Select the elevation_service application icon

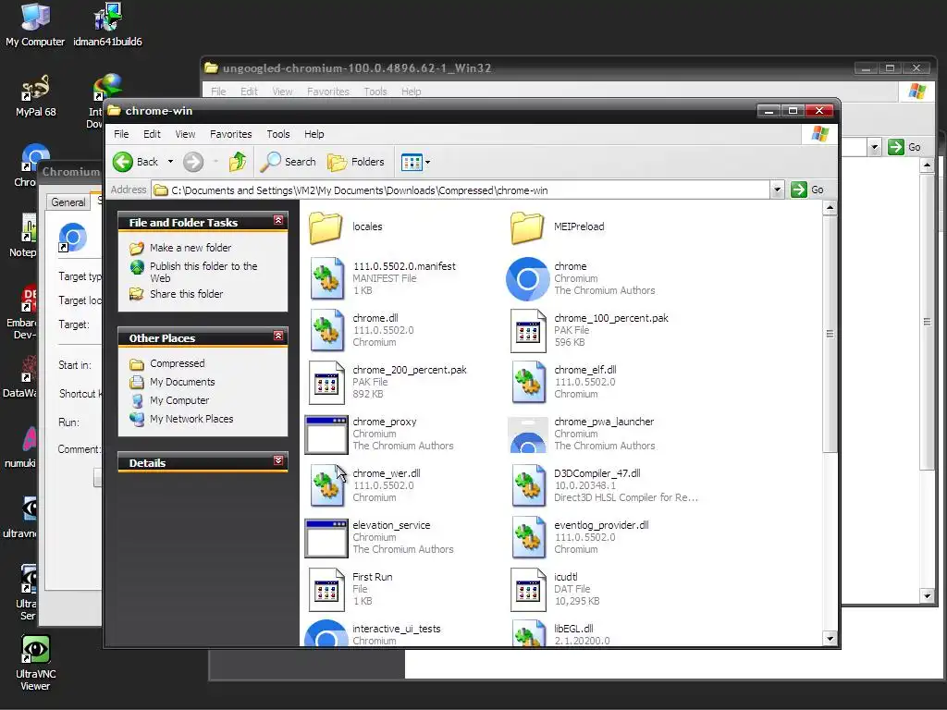[326, 539]
